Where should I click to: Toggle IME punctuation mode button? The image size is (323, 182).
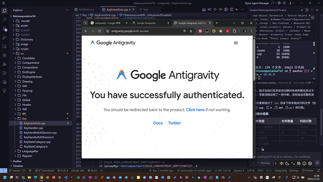click(293, 163)
